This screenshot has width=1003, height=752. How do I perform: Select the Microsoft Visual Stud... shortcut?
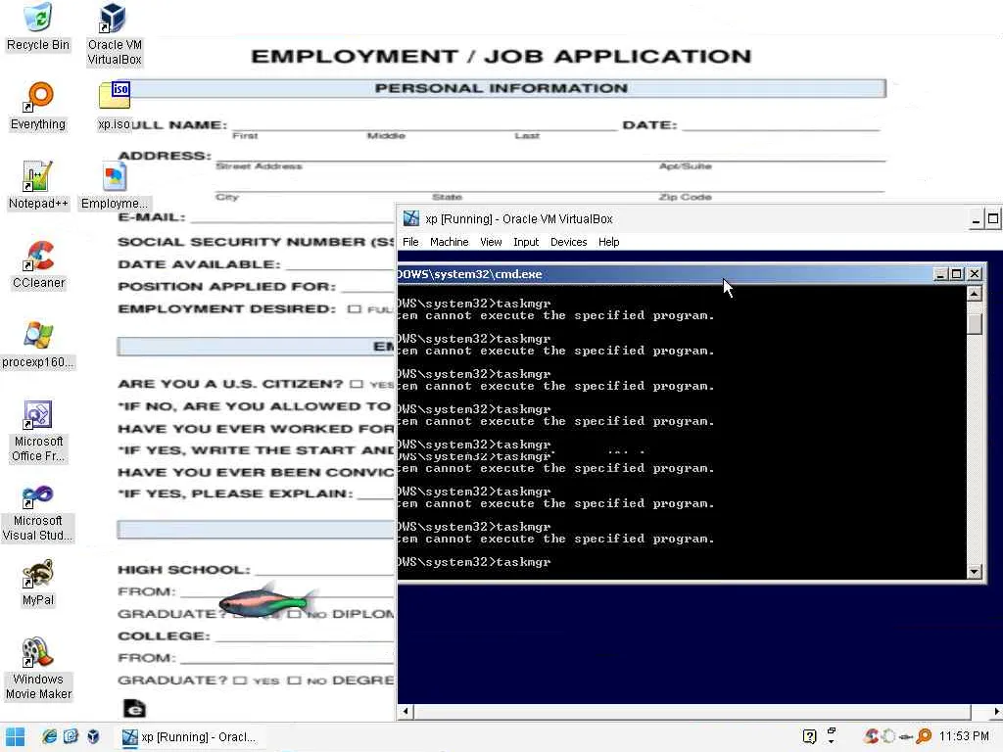coord(37,513)
